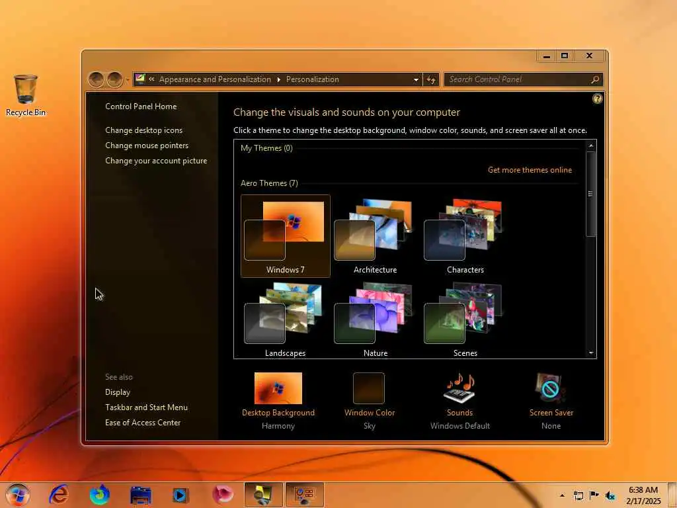Select the Nature theme
The image size is (677, 508).
coord(376,319)
